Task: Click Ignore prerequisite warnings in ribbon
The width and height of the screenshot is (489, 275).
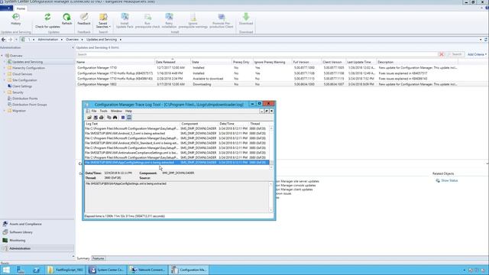Action: tap(193, 21)
